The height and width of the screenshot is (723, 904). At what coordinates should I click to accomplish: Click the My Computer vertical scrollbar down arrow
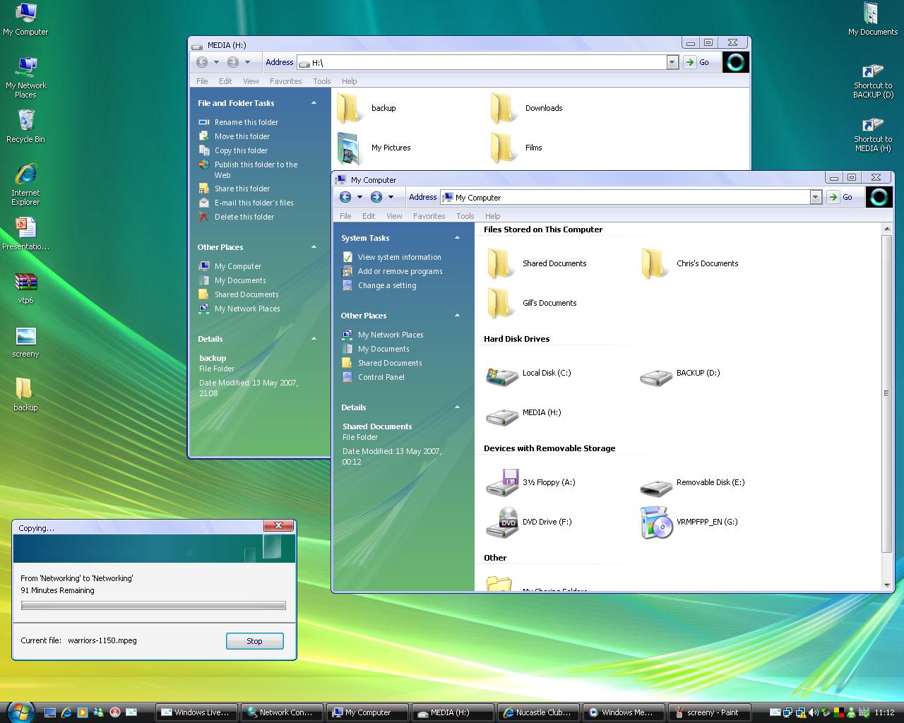887,585
